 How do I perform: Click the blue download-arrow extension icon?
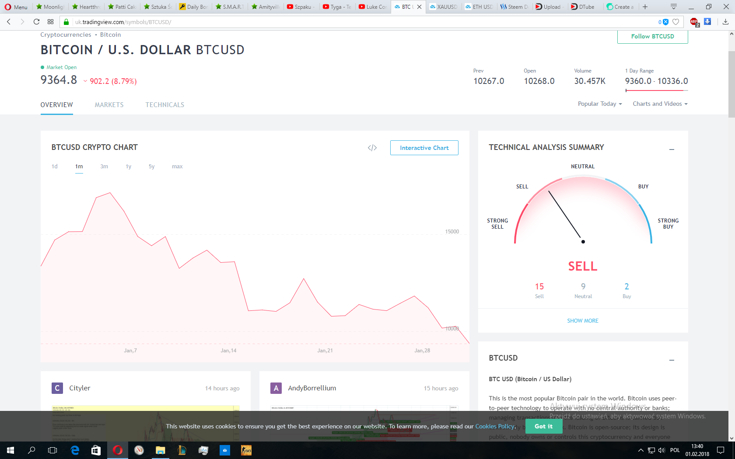pos(707,22)
